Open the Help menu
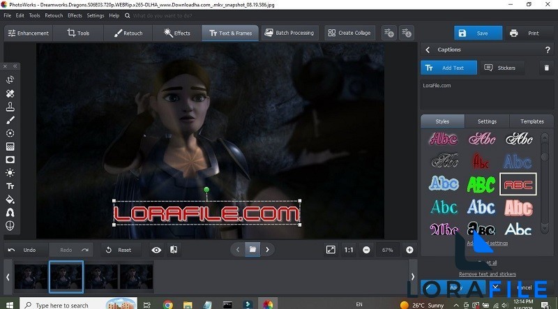Image resolution: width=558 pixels, height=309 pixels. (x=114, y=15)
